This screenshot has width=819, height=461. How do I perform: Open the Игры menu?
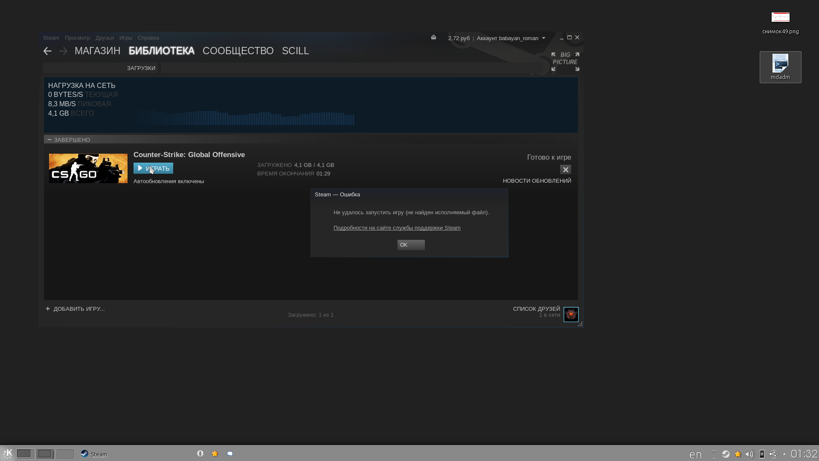click(x=126, y=38)
